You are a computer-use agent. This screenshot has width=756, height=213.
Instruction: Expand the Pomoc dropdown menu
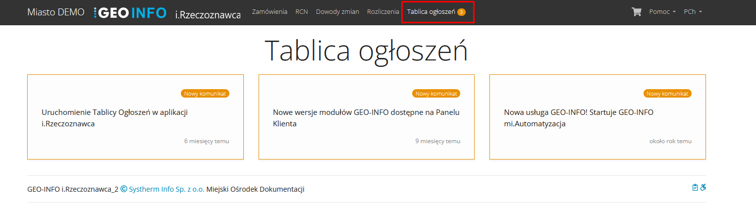662,12
